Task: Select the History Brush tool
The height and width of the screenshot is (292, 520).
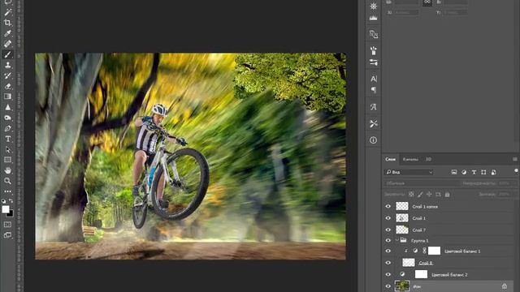Action: tap(7, 75)
